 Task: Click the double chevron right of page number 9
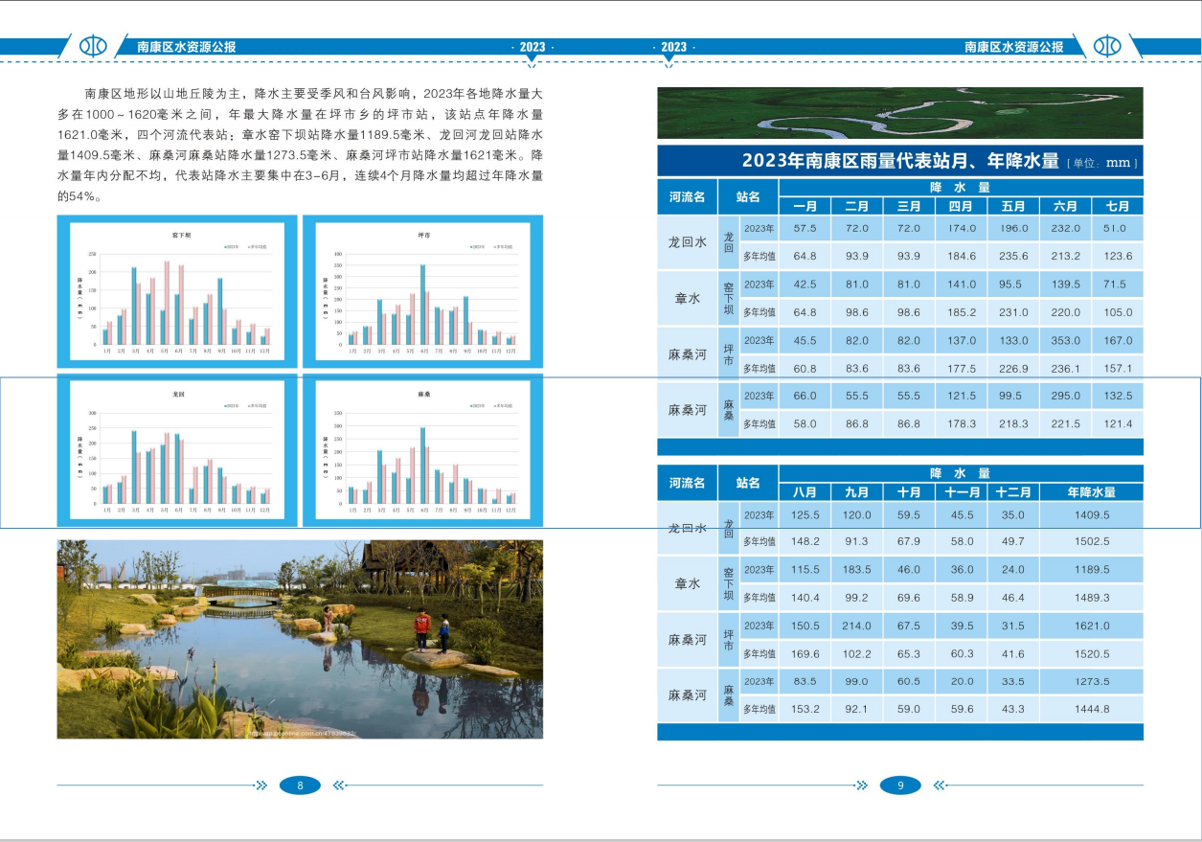(x=940, y=785)
